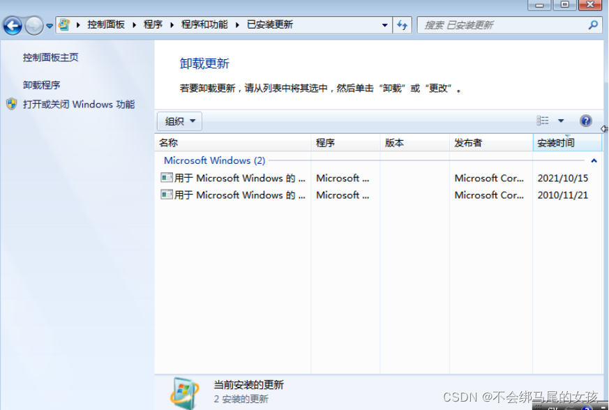Click the blue help question mark icon
Viewport: 609px width, 410px height.
pyautogui.click(x=586, y=121)
